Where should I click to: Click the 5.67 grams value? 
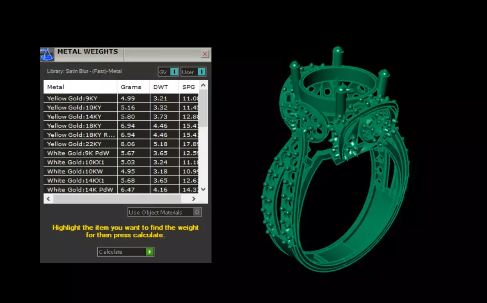point(127,153)
